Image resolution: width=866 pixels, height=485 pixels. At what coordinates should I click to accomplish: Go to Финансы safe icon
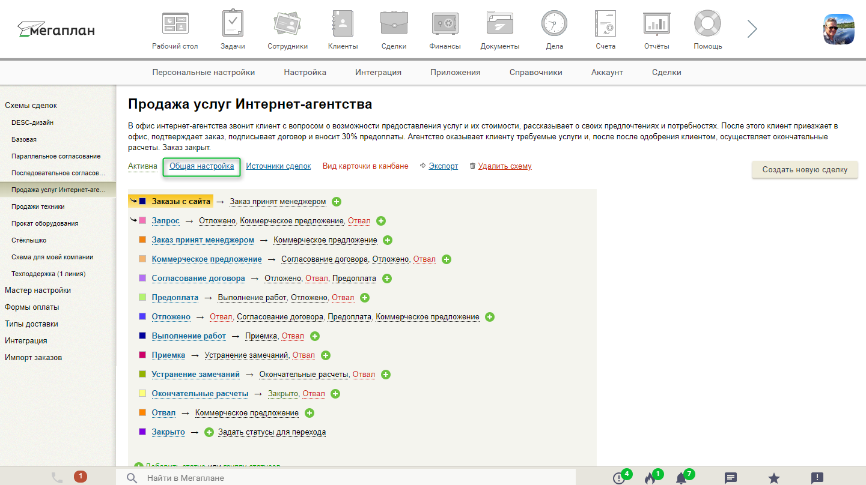445,25
